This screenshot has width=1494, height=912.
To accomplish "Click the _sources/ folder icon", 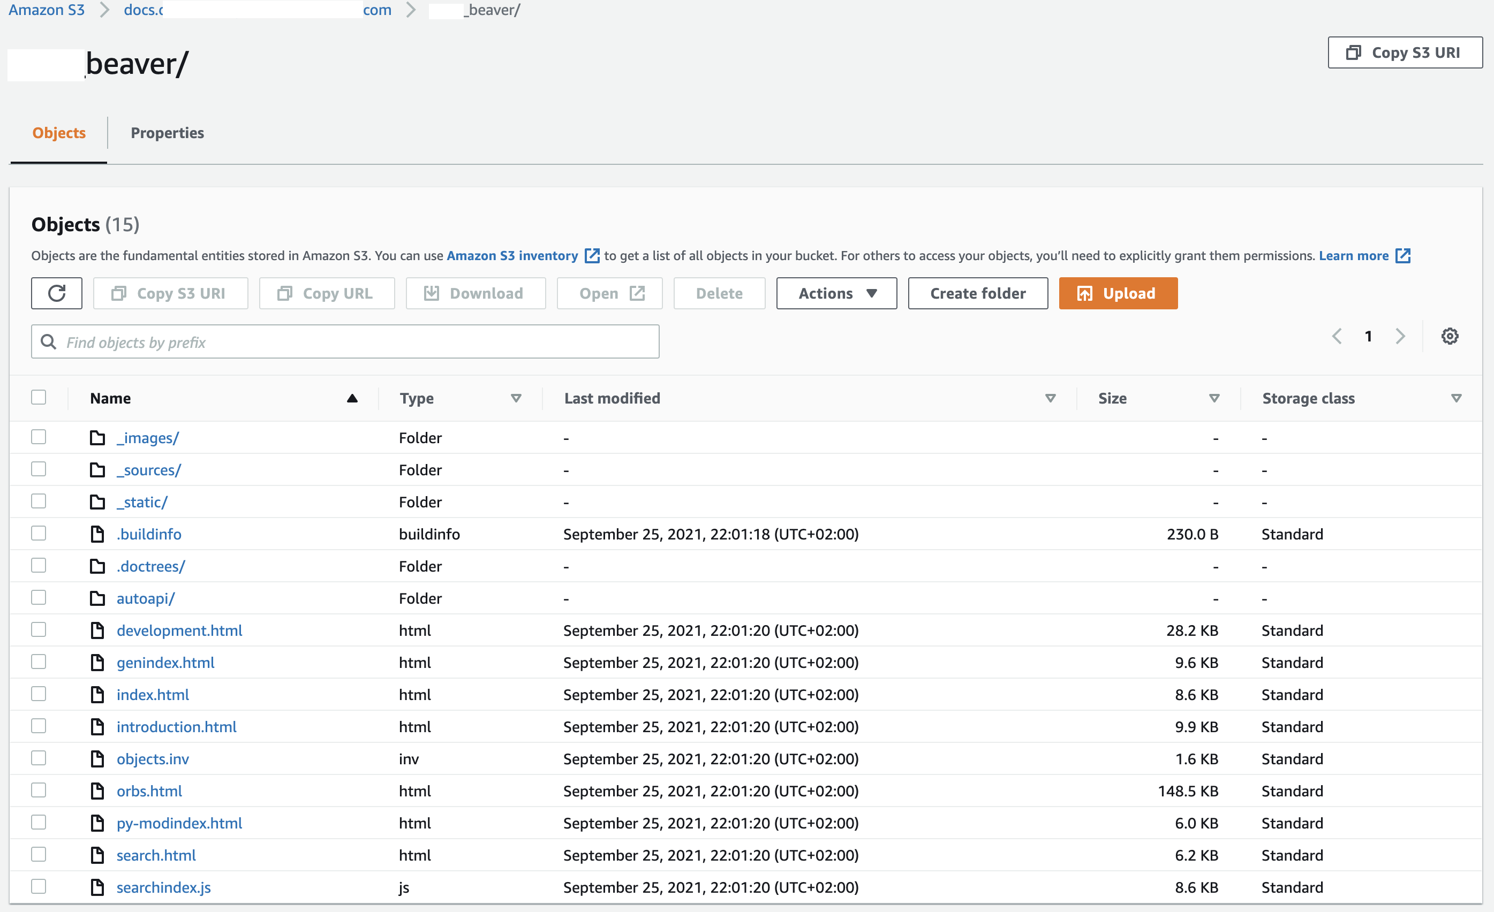I will pyautogui.click(x=97, y=469).
